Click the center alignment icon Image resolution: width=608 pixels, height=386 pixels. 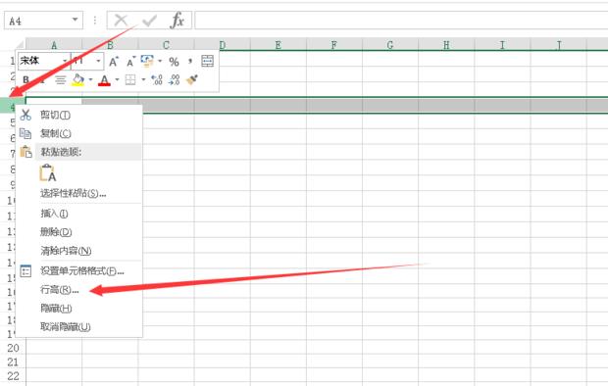click(60, 79)
